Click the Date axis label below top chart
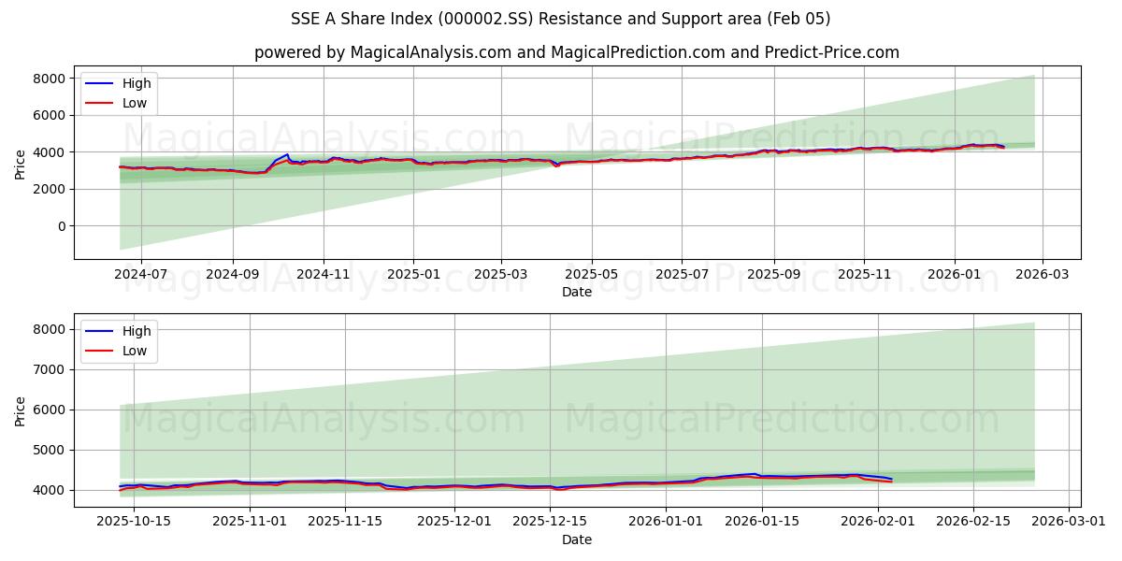Screen dimensions: 1122x561 point(577,293)
